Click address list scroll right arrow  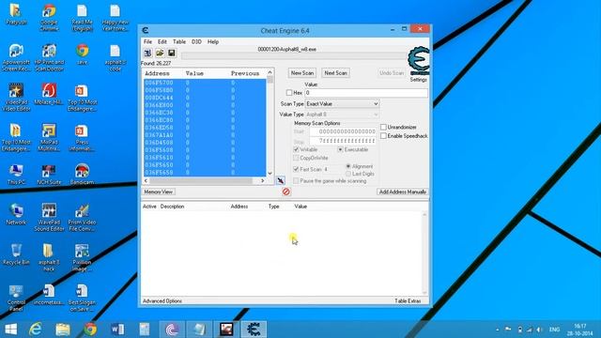point(263,180)
